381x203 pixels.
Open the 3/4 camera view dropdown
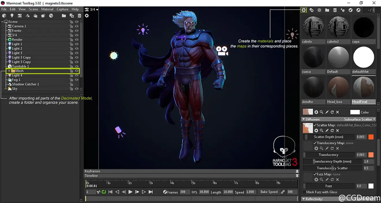(x=92, y=10)
